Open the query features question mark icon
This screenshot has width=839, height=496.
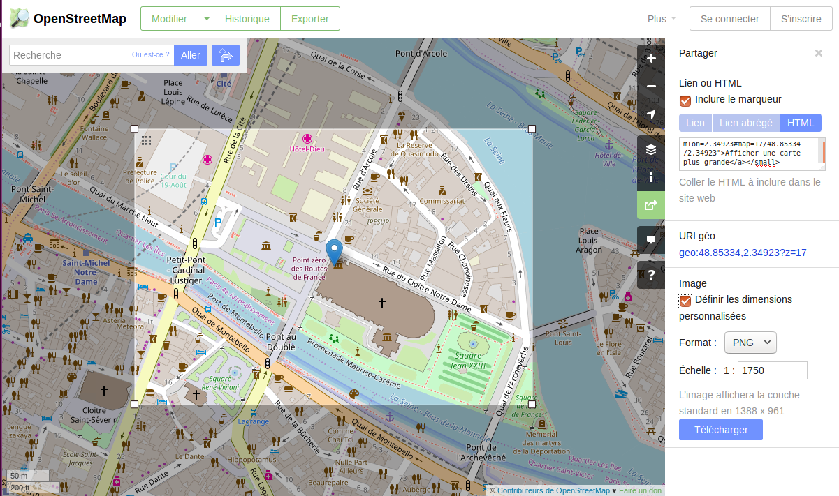(651, 274)
